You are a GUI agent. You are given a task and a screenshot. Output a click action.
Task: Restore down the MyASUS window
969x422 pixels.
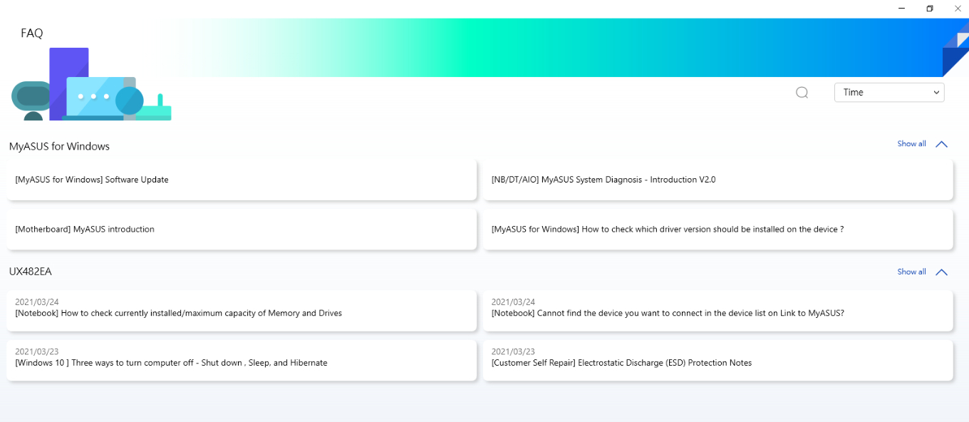coord(930,9)
